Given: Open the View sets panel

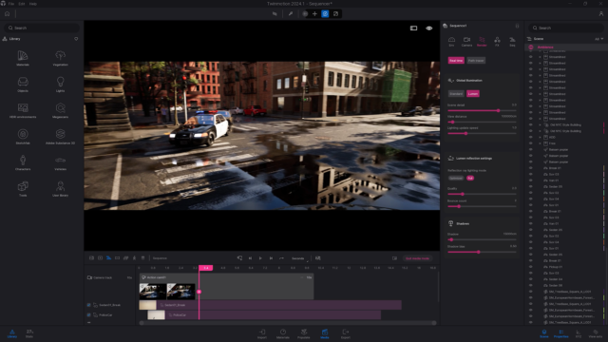Looking at the screenshot, I should click(596, 333).
